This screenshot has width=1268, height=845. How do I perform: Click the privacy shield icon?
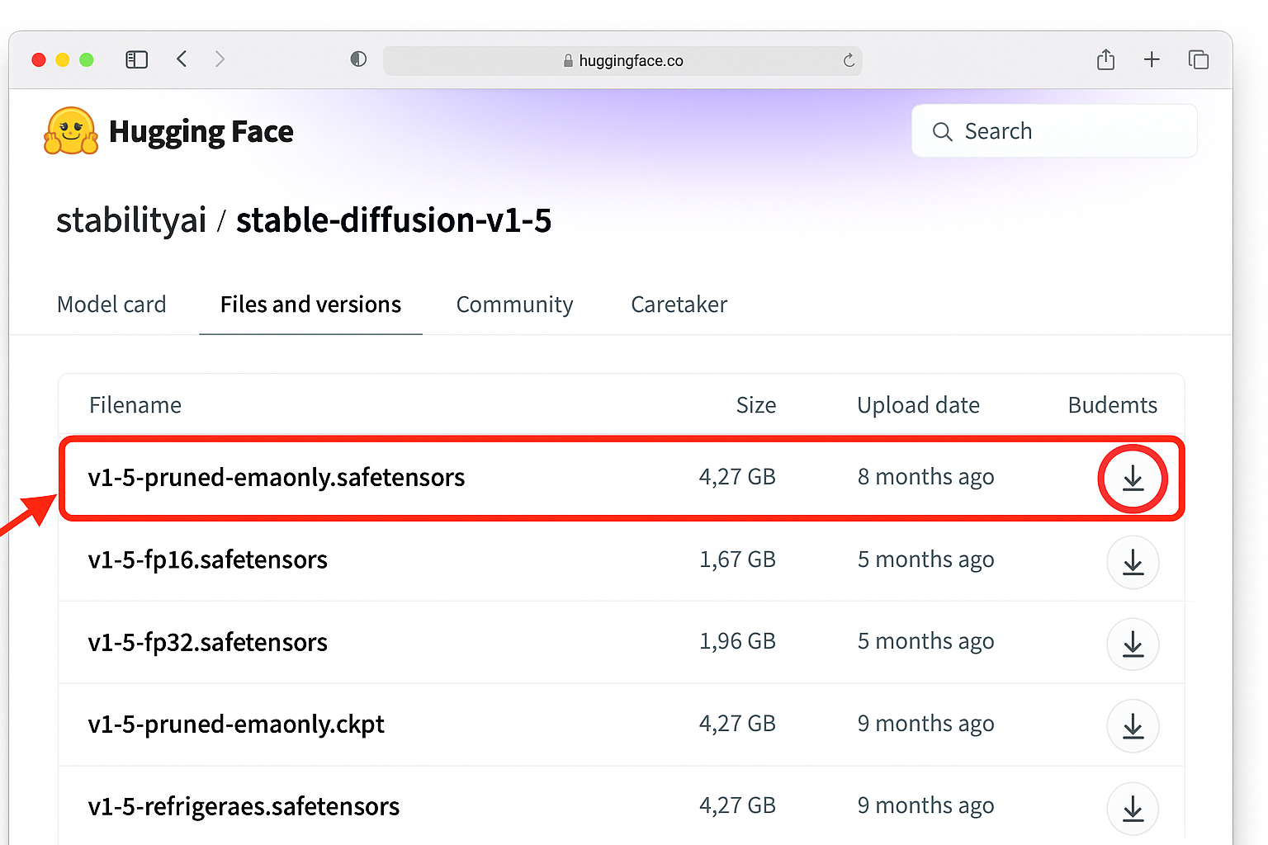click(x=358, y=59)
